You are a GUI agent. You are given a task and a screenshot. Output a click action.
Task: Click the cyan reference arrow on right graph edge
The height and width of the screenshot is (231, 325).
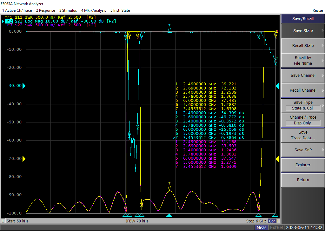277,86
